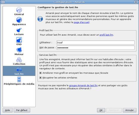Click the blue information icon
Viewport: 139px width, 115px height.
pos(40,19)
